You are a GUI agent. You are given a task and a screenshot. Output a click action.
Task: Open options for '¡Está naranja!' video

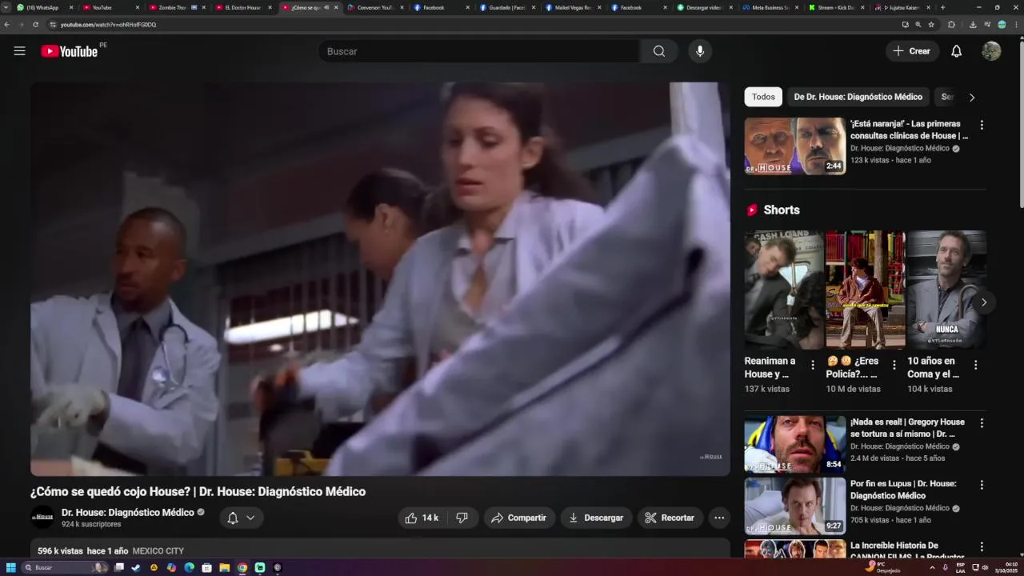[982, 125]
